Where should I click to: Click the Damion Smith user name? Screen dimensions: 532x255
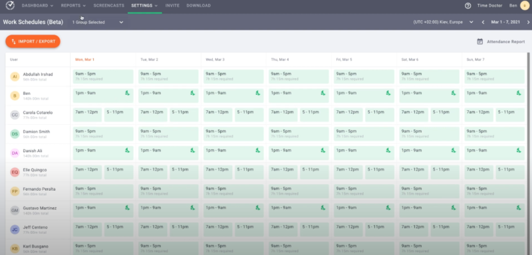point(37,131)
